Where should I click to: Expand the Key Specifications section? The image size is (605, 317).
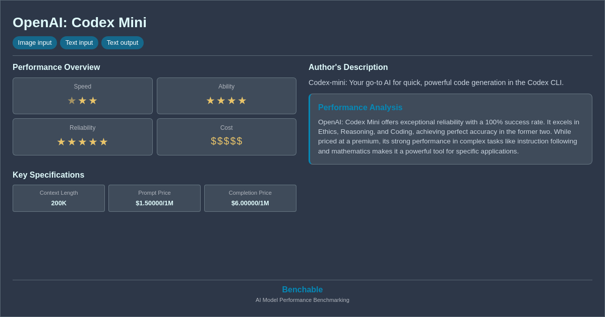[x=48, y=175]
